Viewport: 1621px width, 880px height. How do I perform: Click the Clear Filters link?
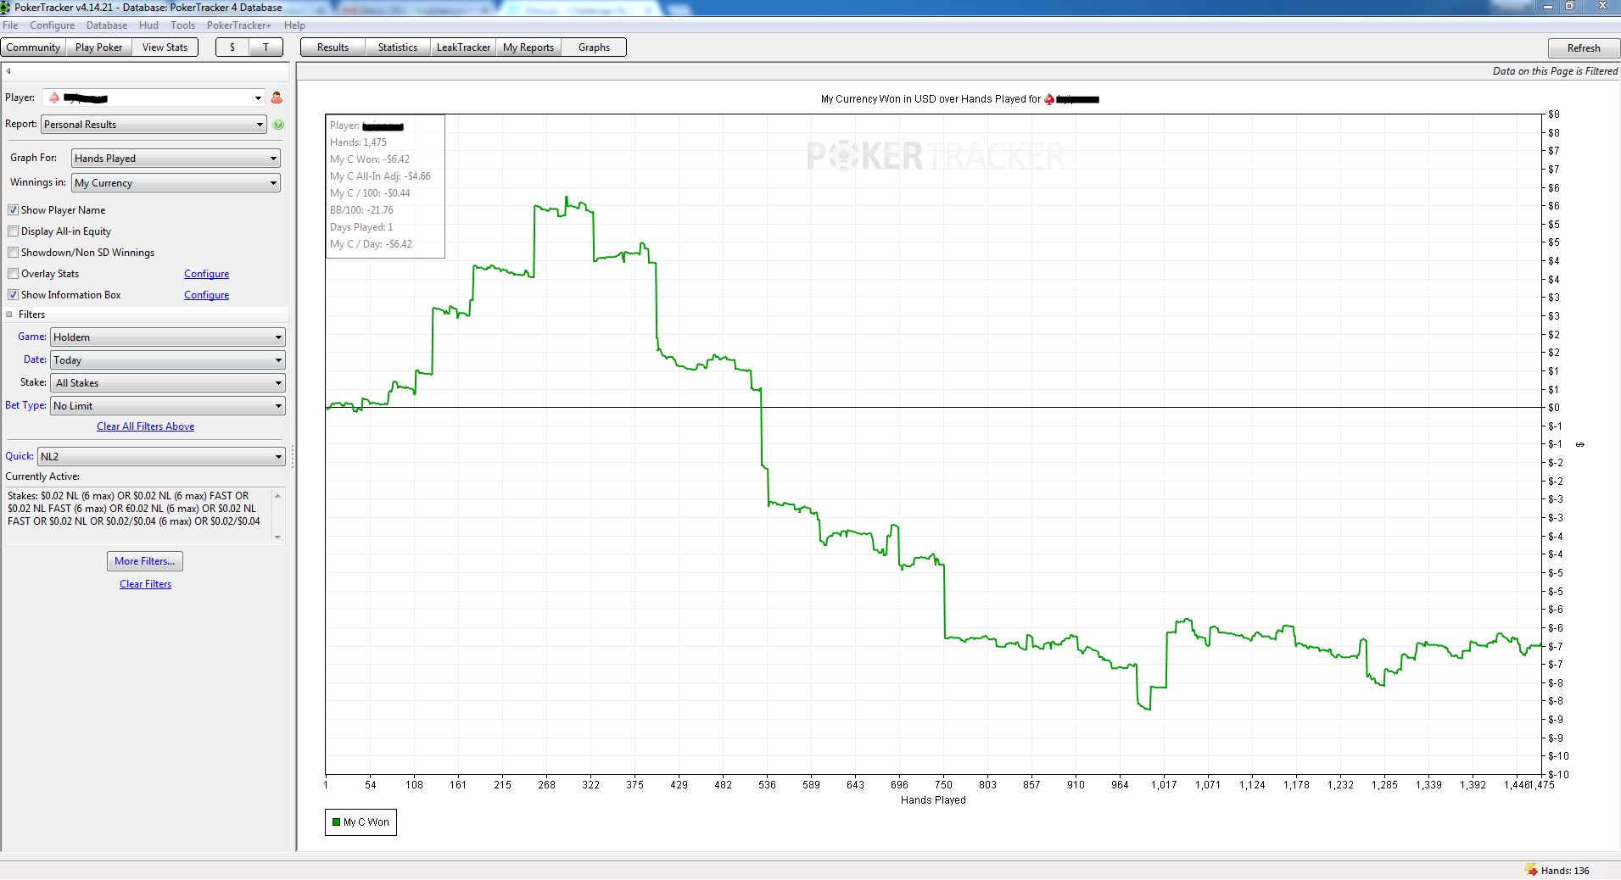click(146, 584)
